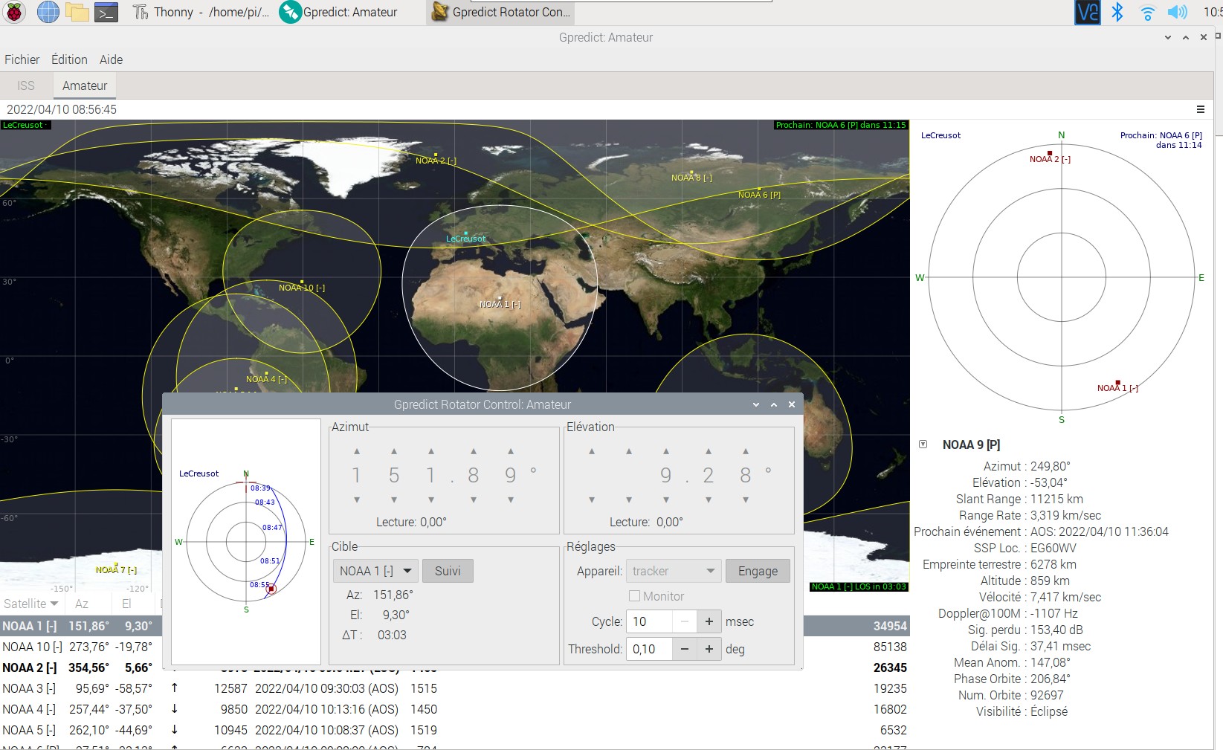1223x750 pixels.
Task: Click NOAA 7 [-] label on the map
Action: (x=116, y=570)
